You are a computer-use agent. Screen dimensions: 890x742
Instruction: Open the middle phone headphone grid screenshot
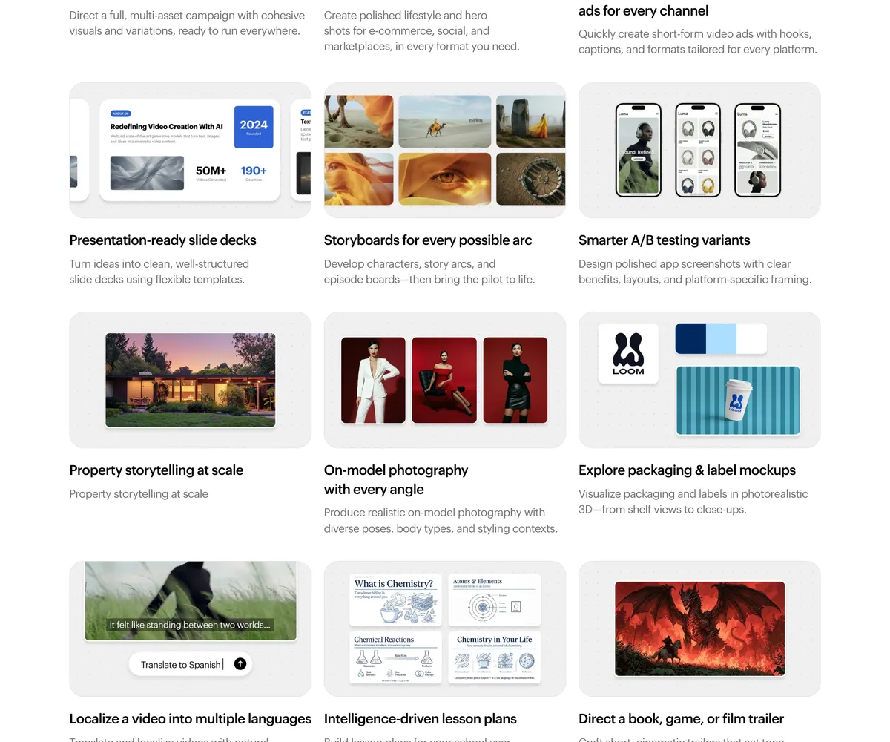698,150
